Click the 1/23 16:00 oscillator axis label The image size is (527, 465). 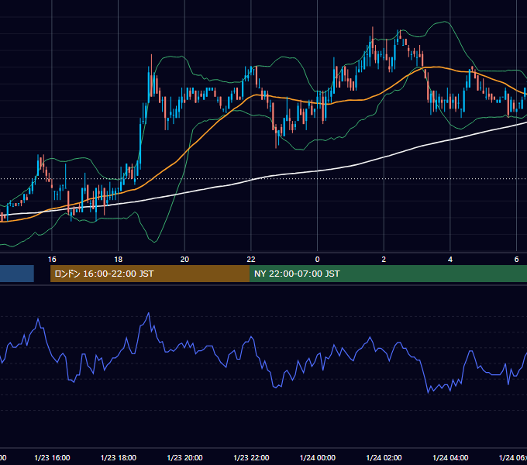[x=52, y=457]
